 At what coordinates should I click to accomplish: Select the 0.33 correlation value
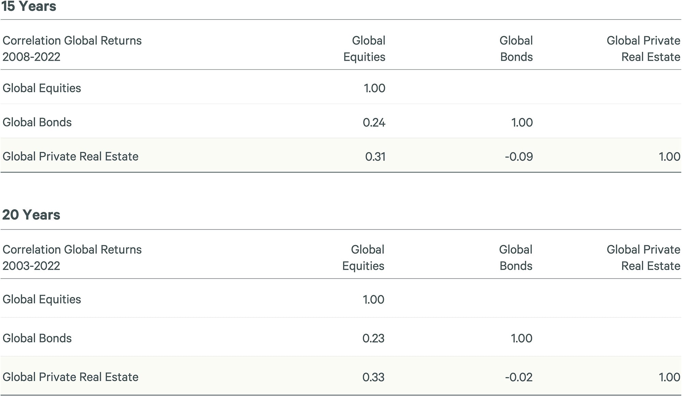point(373,377)
